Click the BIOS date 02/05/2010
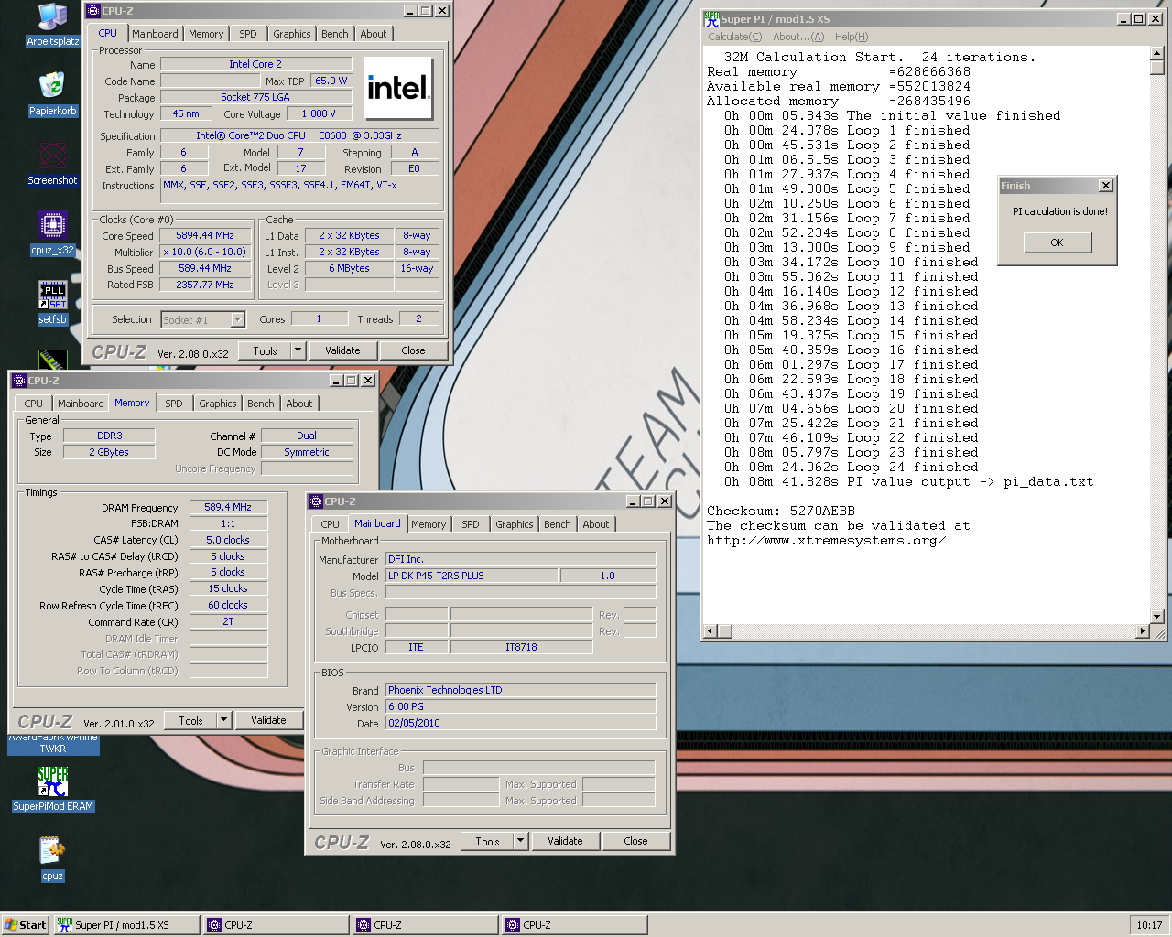Viewport: 1172px width, 937px height. tap(520, 723)
